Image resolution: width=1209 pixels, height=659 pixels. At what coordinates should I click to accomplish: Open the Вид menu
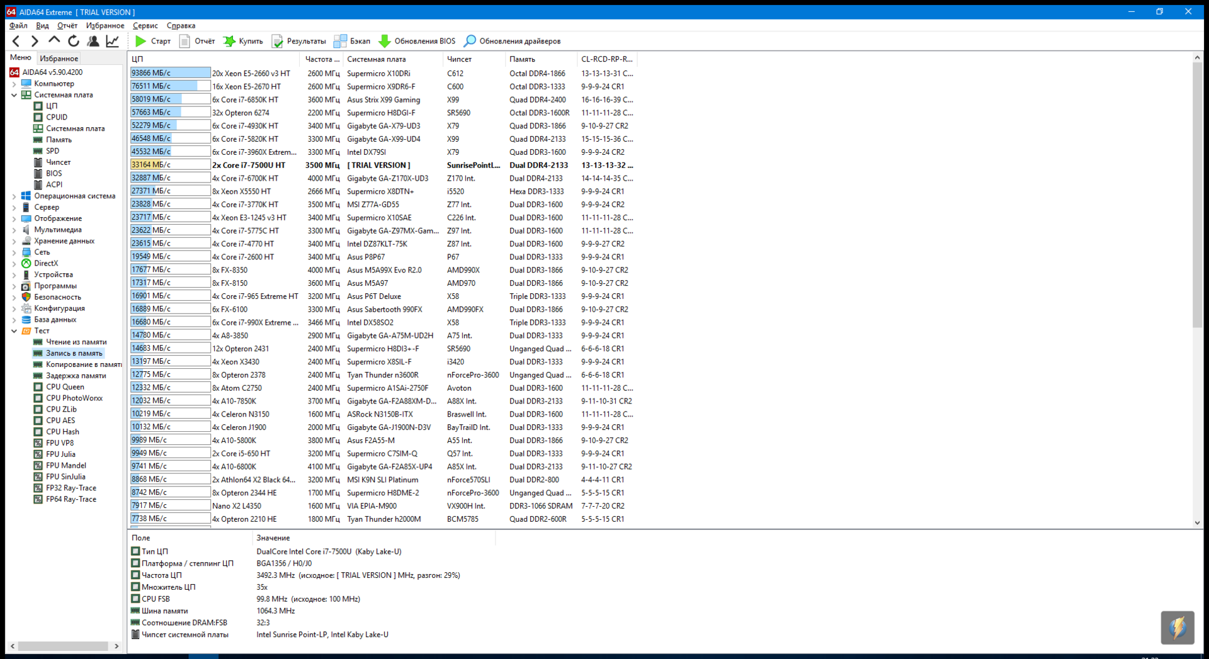[42, 26]
